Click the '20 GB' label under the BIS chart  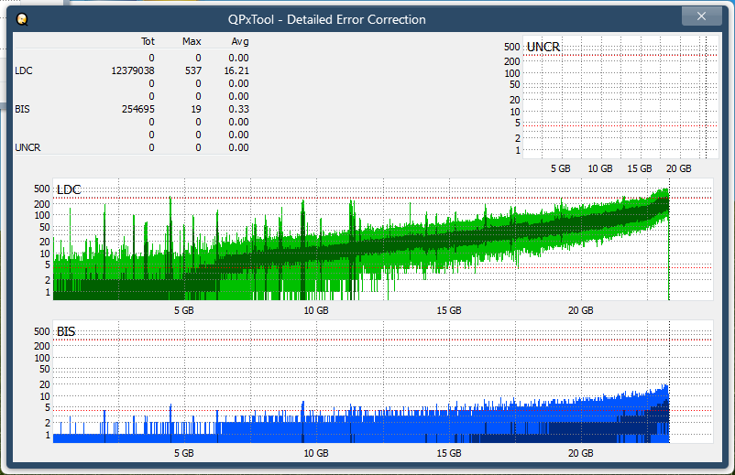[581, 453]
